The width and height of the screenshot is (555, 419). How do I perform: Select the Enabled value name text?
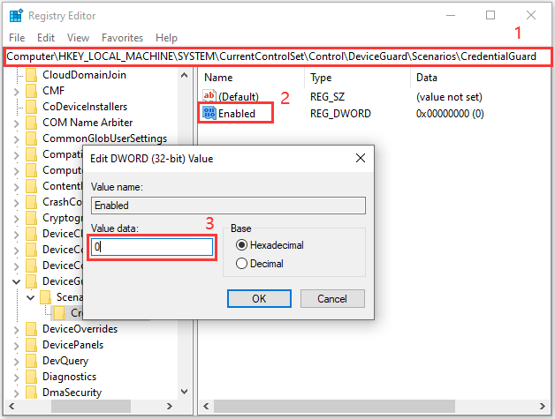point(237,114)
